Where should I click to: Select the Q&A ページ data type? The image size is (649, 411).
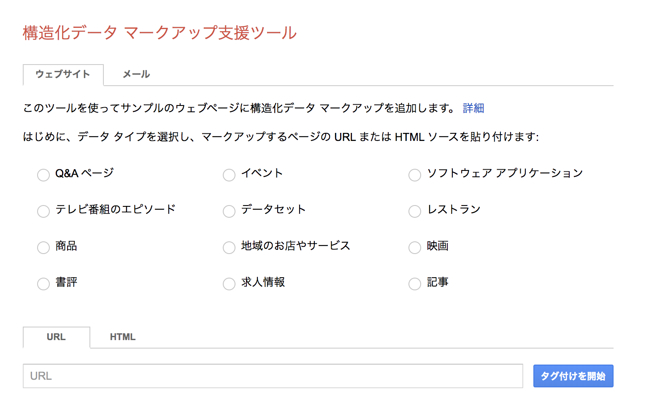point(43,175)
